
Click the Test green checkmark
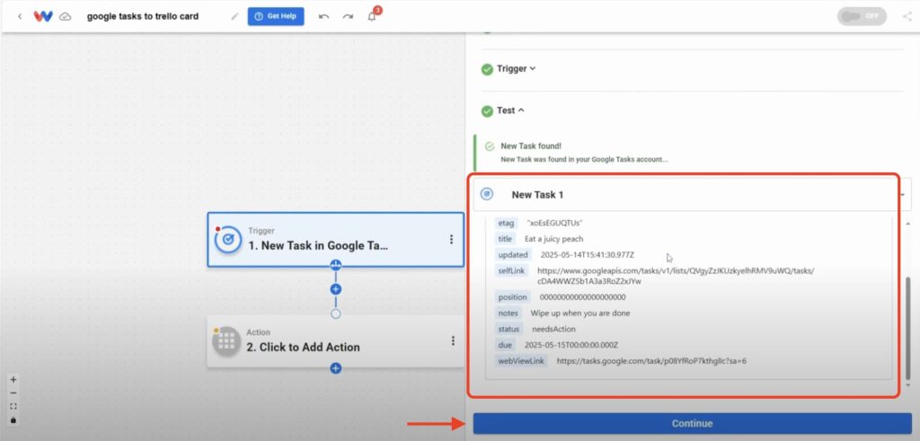(487, 110)
